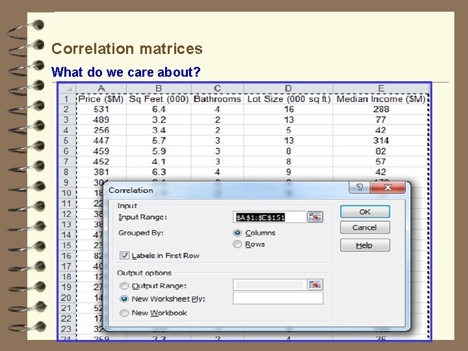
Task: Click the cell with value 57
Action: (x=381, y=161)
